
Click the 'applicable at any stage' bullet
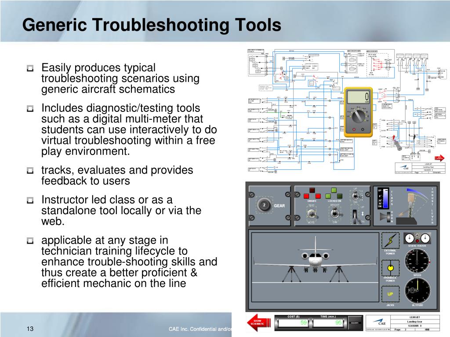click(x=129, y=262)
